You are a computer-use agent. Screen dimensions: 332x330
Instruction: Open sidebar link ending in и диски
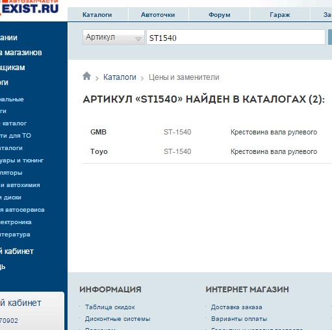(10, 197)
